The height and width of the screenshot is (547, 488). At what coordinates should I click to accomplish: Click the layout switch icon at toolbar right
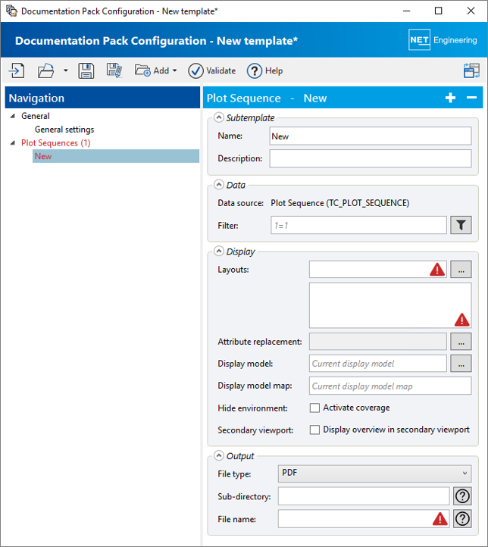(x=471, y=70)
